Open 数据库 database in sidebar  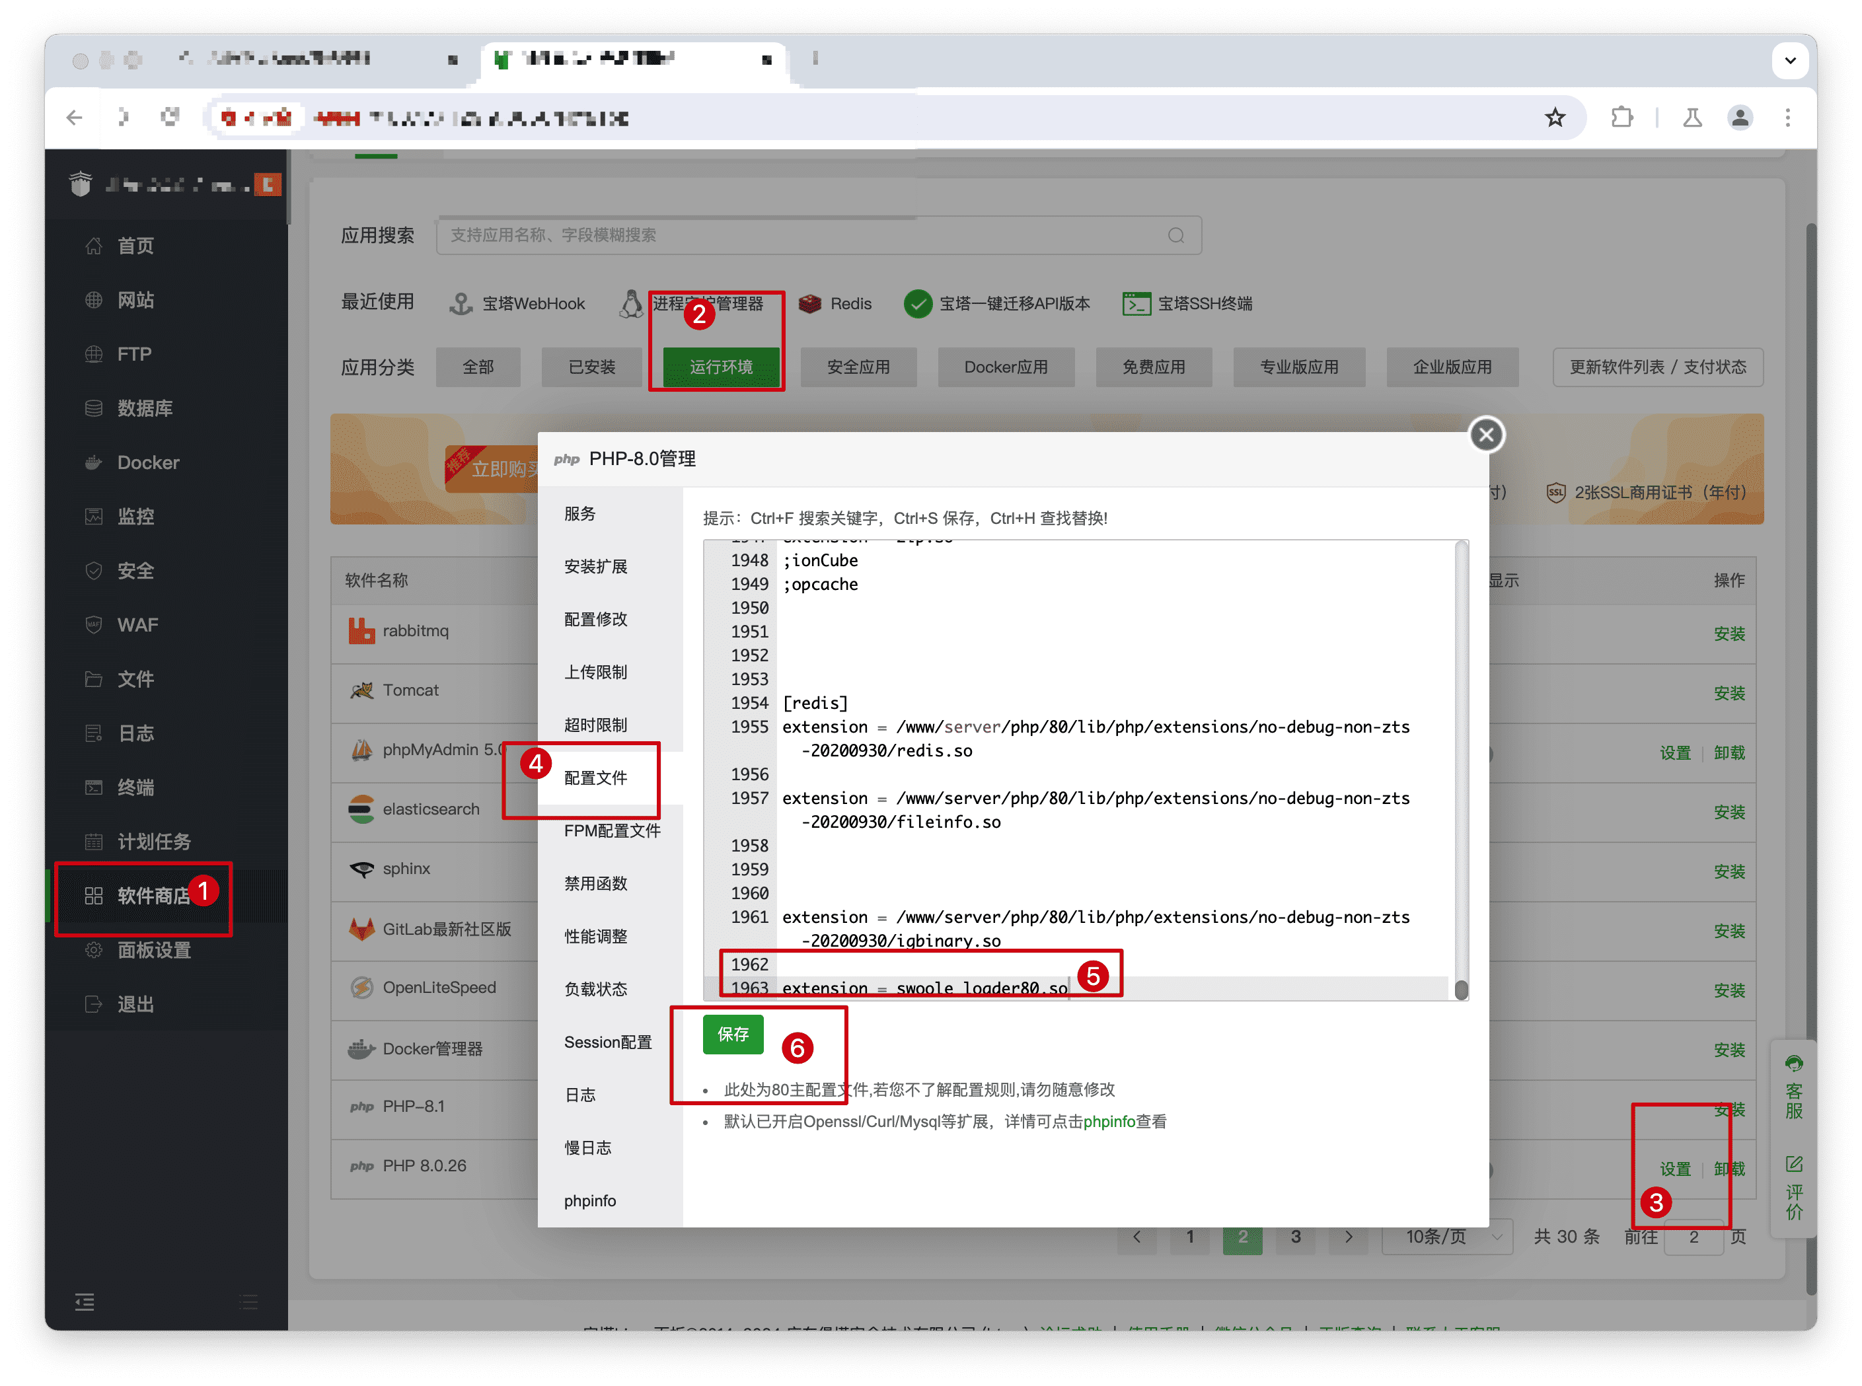[144, 408]
